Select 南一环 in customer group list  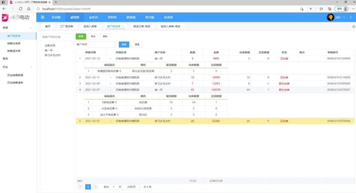coord(49,50)
